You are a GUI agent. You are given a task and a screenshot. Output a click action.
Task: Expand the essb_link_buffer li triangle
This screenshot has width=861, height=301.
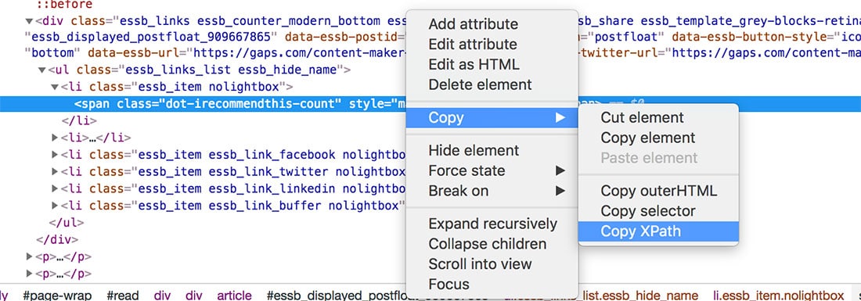pyautogui.click(x=54, y=206)
